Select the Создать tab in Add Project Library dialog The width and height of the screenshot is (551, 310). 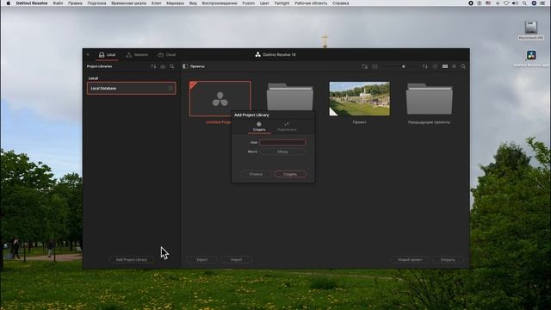pyautogui.click(x=259, y=127)
